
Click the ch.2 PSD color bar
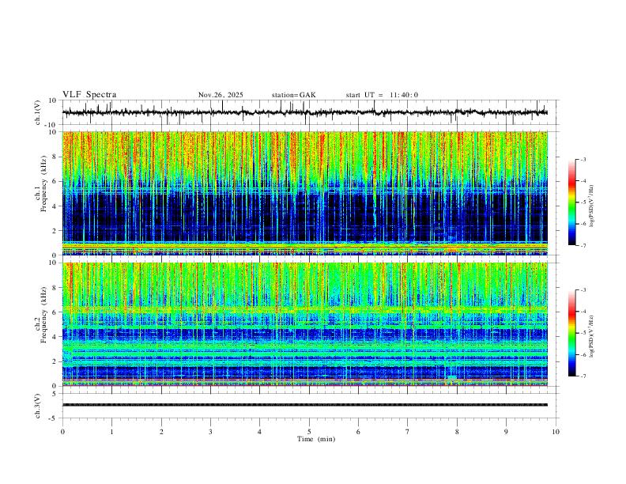(x=571, y=333)
